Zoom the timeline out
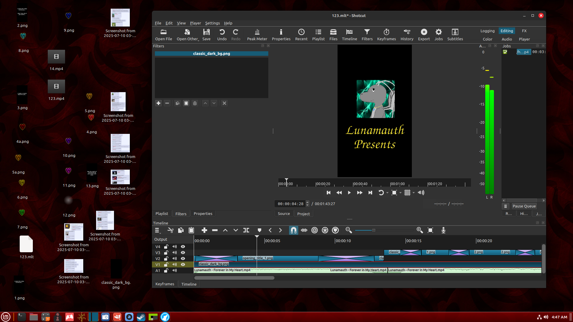Screen dimensions: 573x322 point(349,230)
